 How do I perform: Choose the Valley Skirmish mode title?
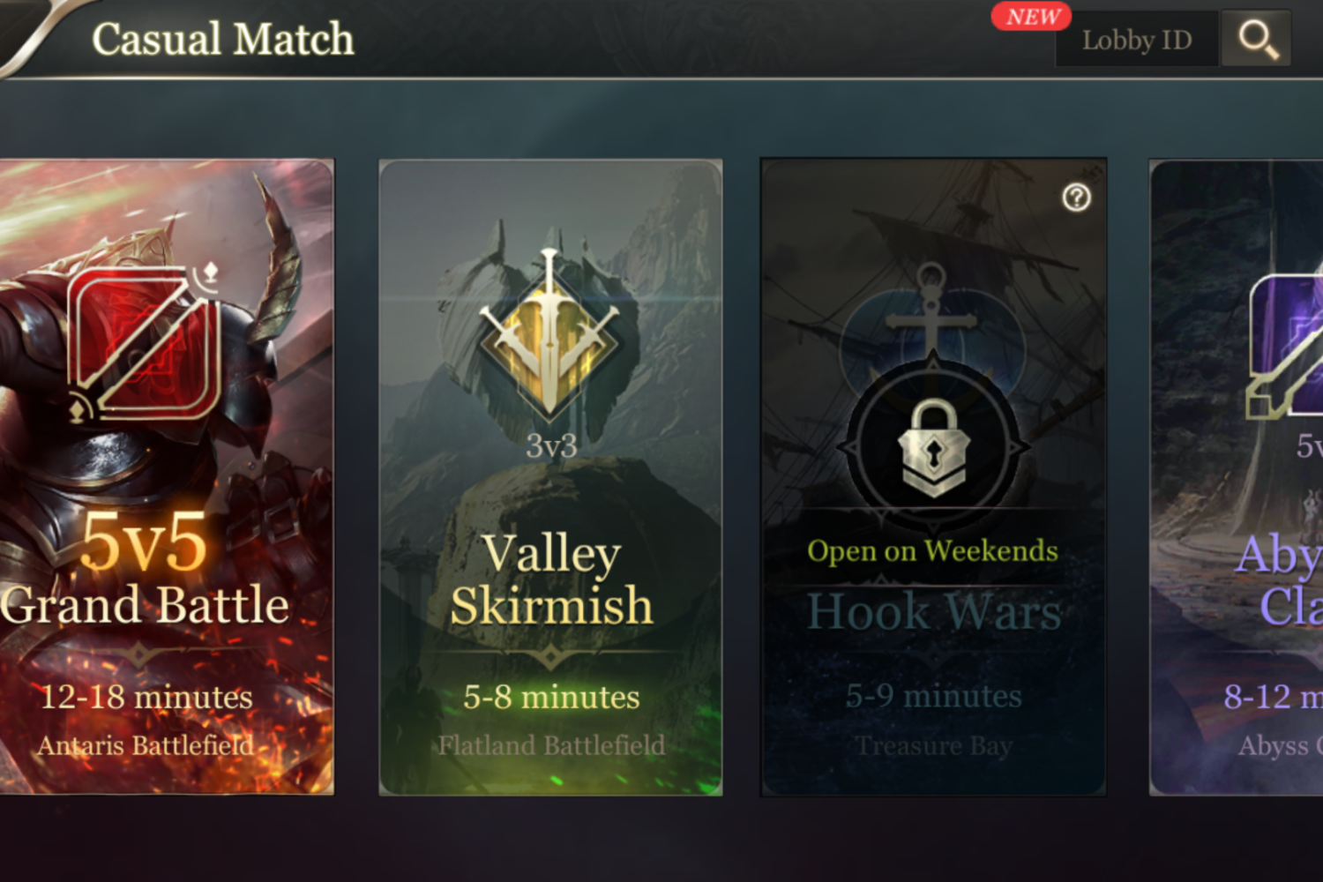tap(551, 579)
